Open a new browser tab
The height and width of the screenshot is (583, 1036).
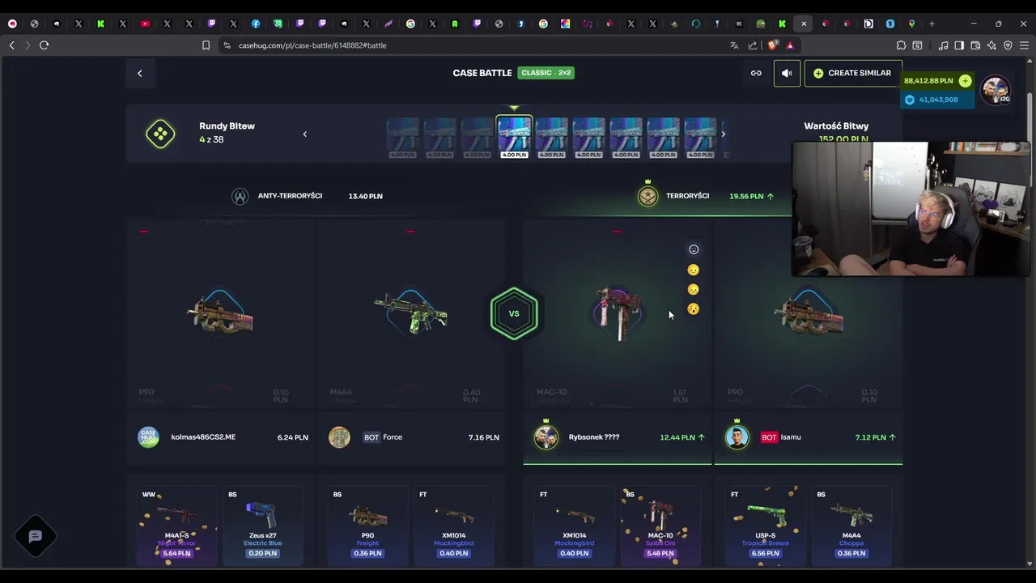pos(932,23)
